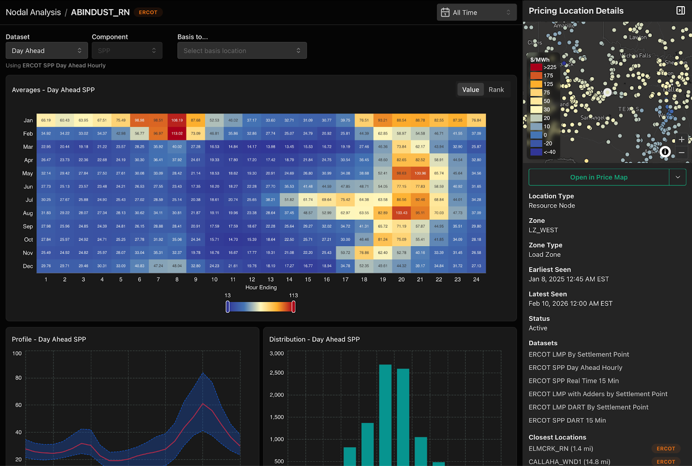Open ERCOT LMP with Adders by Settlement Point
692x466 pixels.
[x=598, y=394]
